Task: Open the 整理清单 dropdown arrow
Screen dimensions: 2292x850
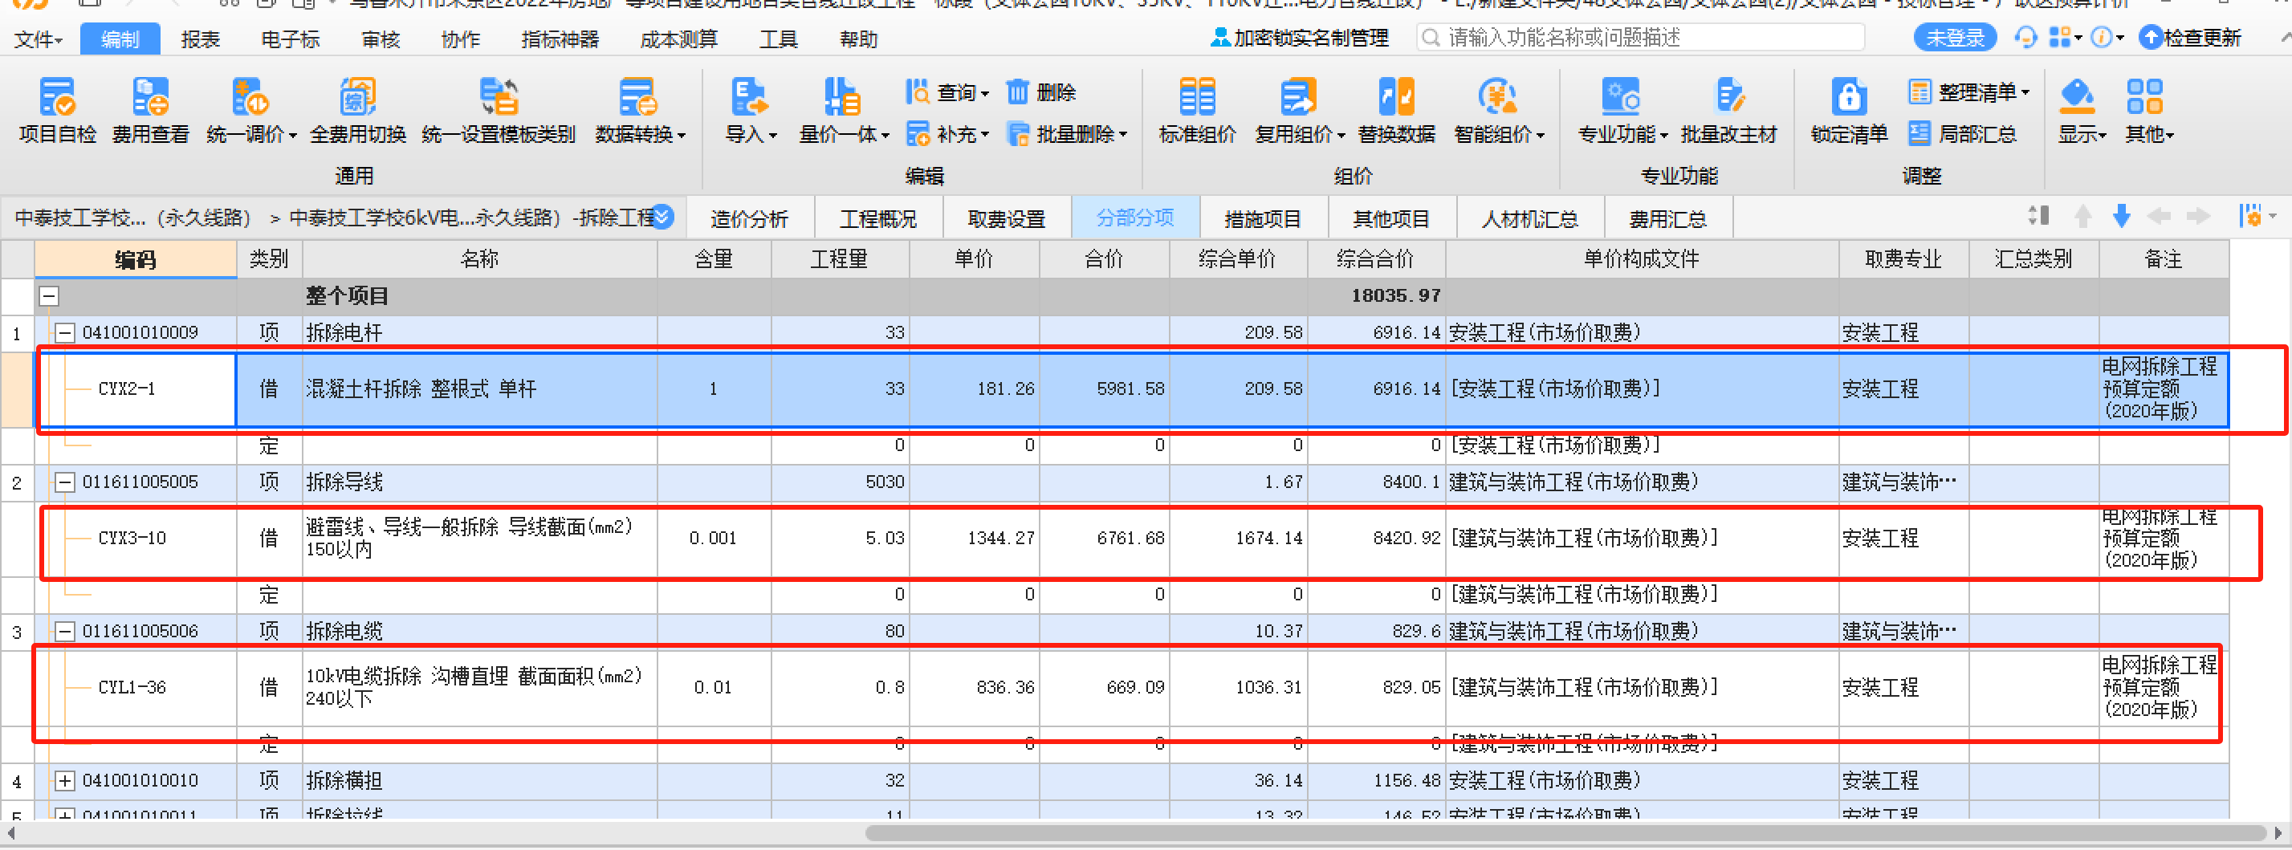Action: [2025, 92]
